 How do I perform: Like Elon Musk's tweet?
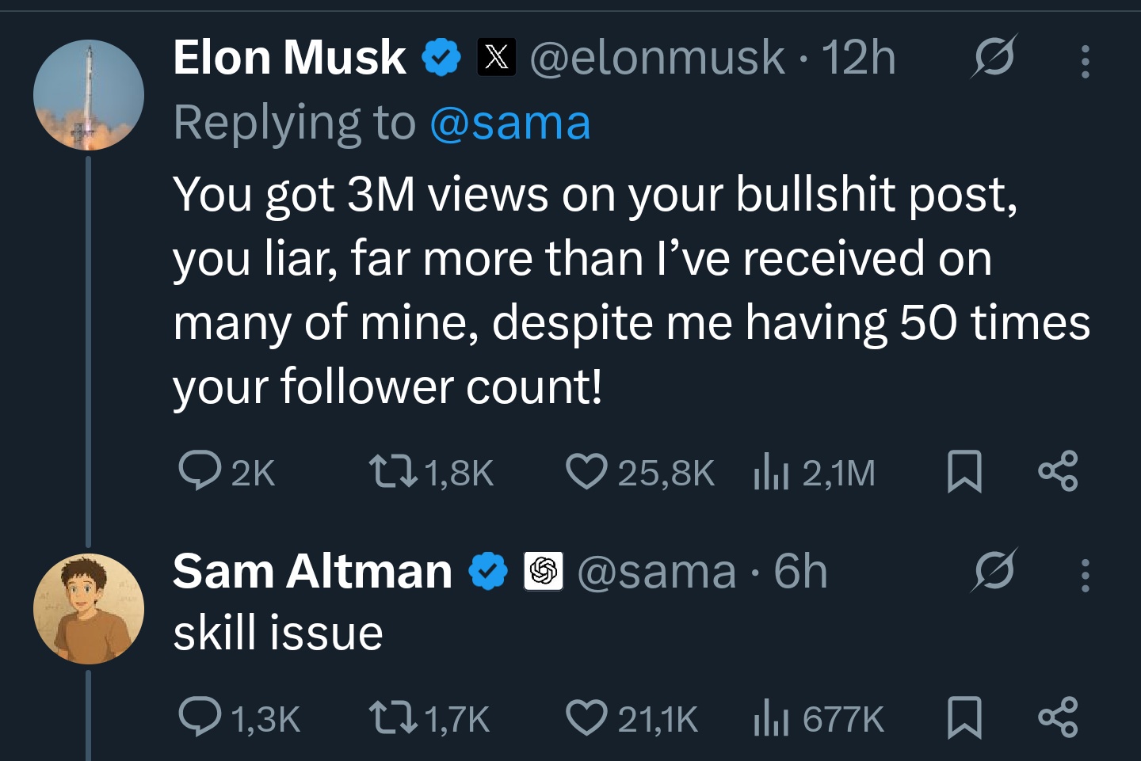[586, 471]
